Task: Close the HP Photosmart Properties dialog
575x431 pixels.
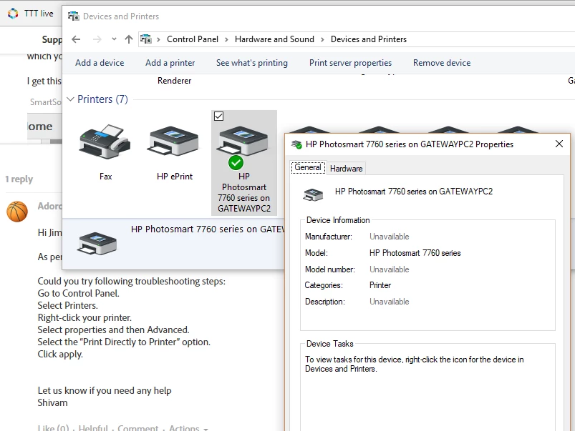Action: 559,144
